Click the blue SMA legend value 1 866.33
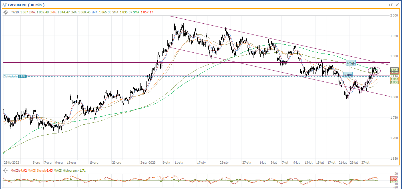The height and width of the screenshot is (189, 402). pyautogui.click(x=105, y=12)
